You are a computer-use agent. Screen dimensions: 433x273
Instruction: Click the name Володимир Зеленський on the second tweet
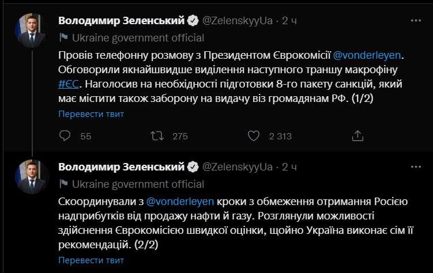coord(121,167)
